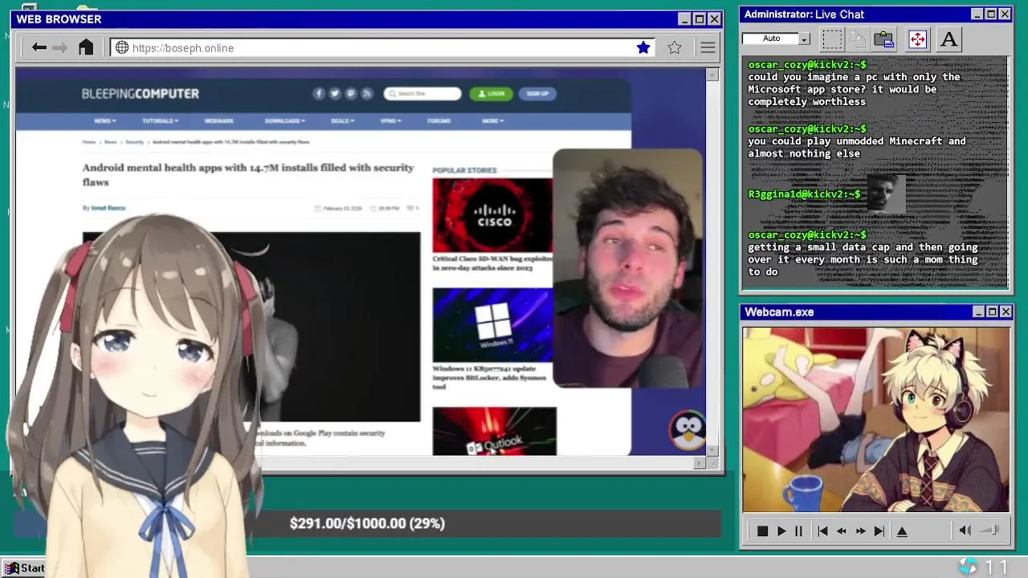Open BleepingComputer's Mastodon icon
The height and width of the screenshot is (578, 1028).
tap(351, 93)
